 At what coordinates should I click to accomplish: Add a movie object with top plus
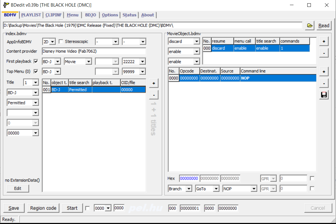(x=323, y=41)
